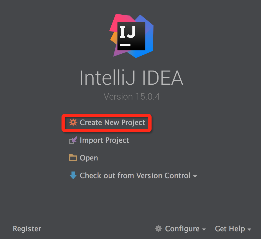Image resolution: width=261 pixels, height=239 pixels.
Task: Expand the Get Help dropdown arrow
Action: coord(249,230)
